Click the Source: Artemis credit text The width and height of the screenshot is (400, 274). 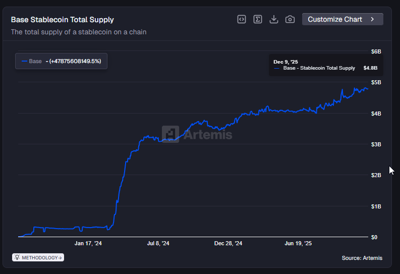[x=362, y=258]
